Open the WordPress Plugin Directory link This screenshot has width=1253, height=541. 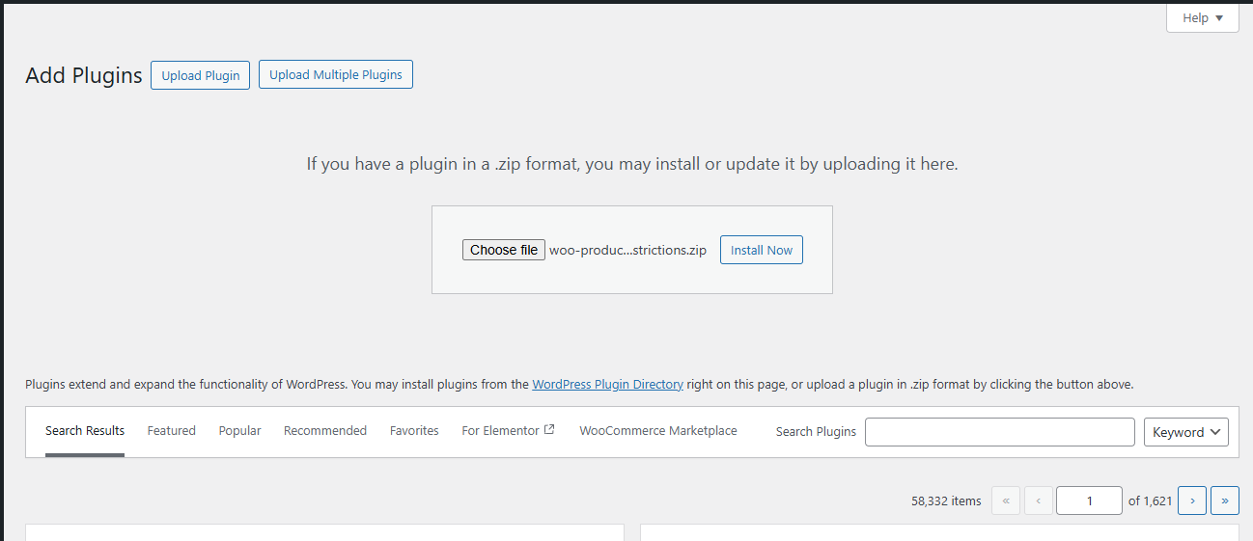607,384
